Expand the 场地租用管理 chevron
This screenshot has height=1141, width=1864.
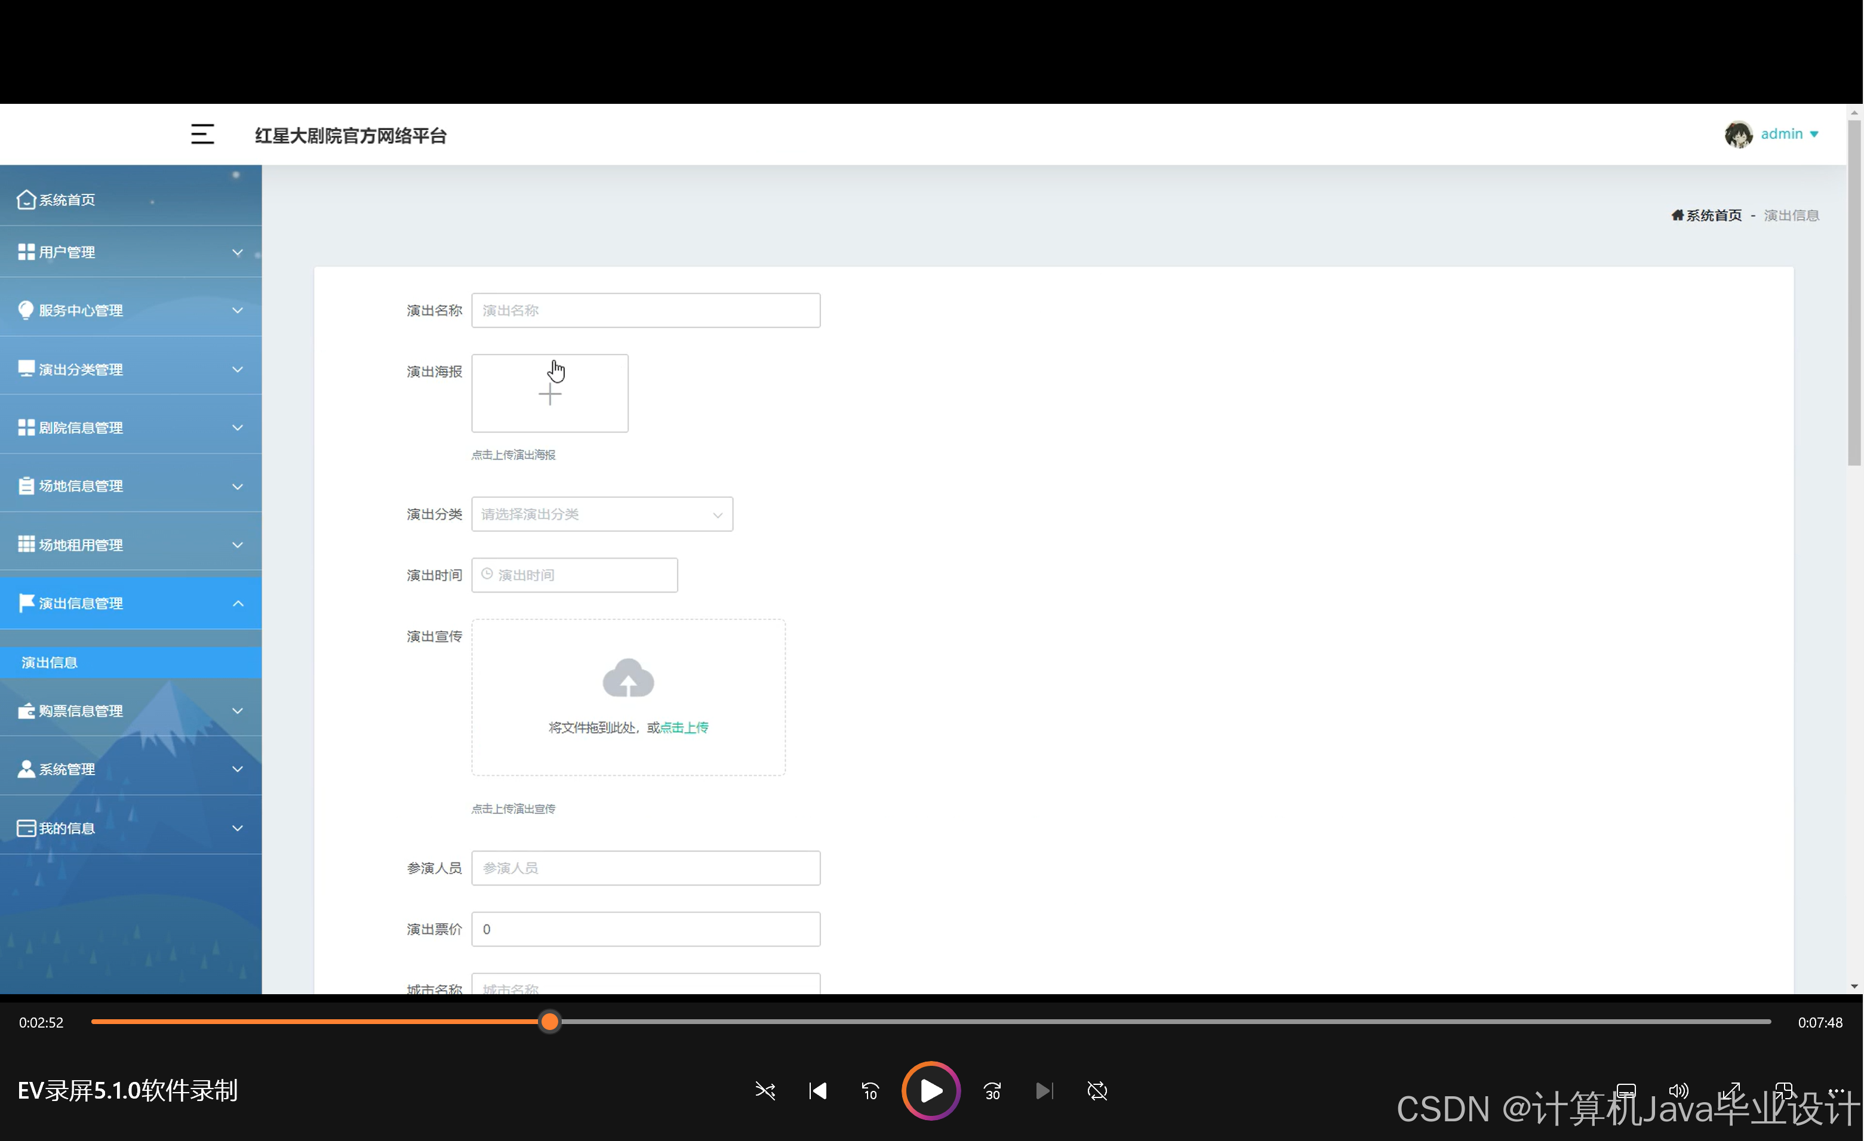click(x=238, y=545)
